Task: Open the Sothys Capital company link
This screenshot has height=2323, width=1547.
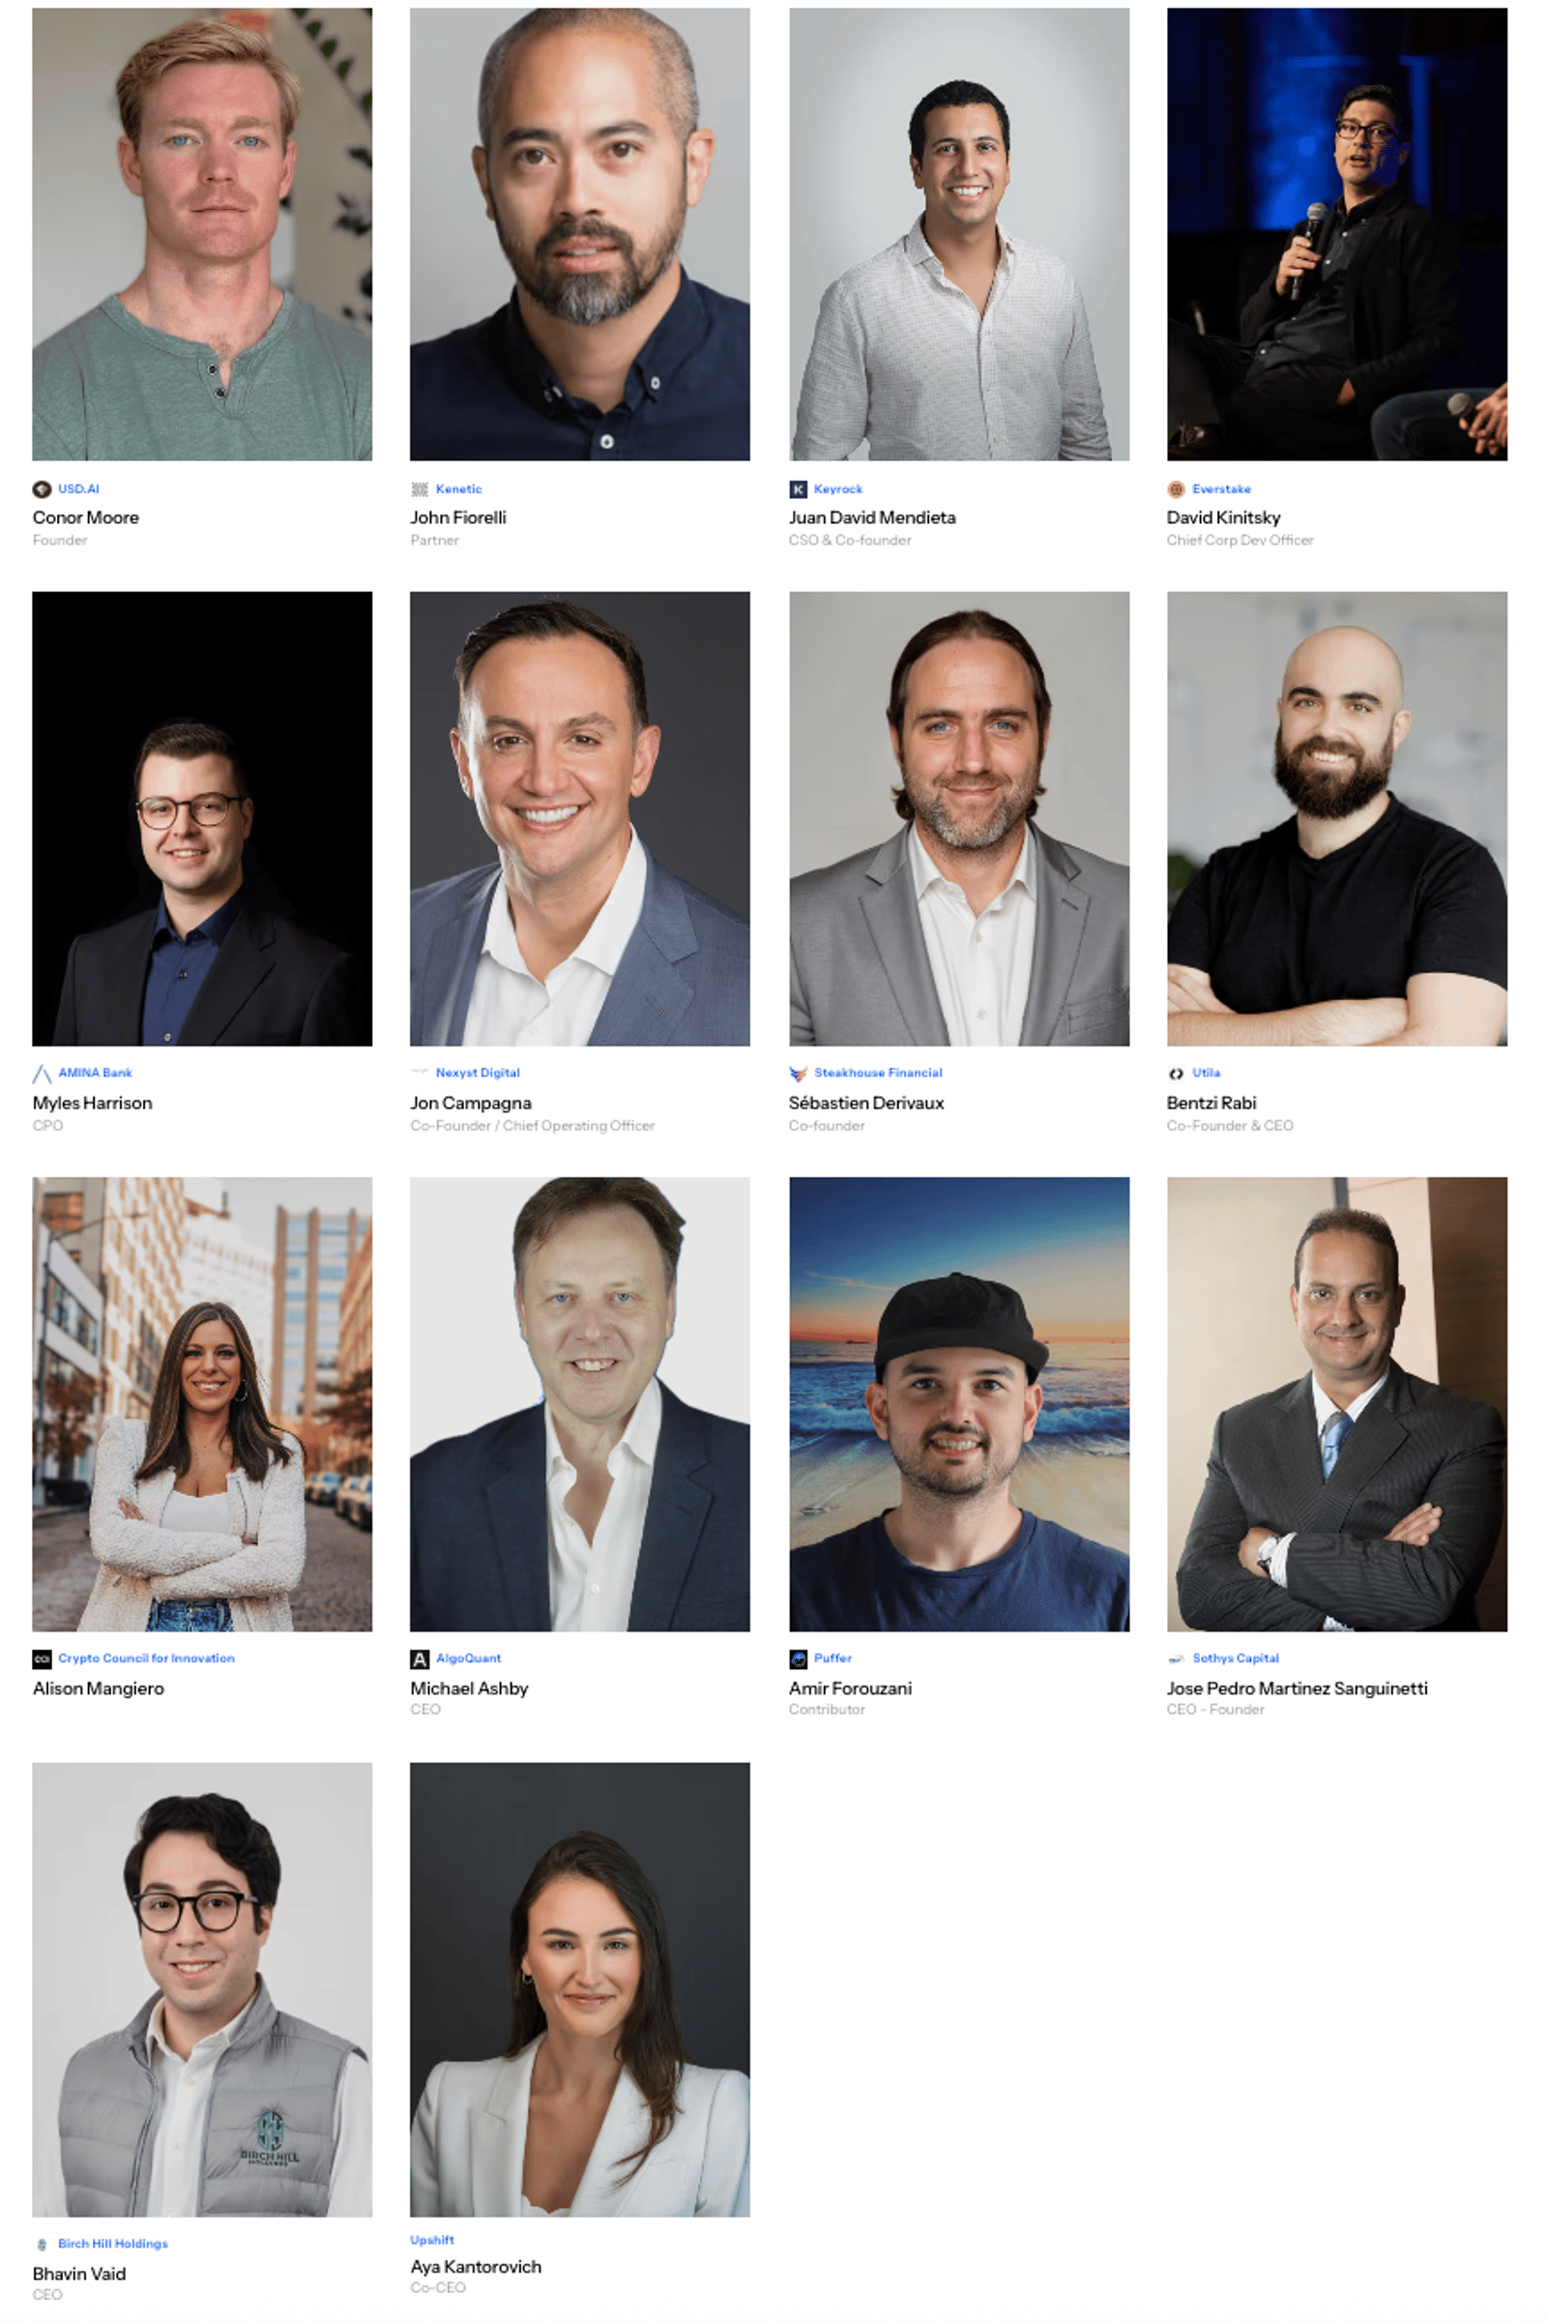Action: [x=1236, y=1658]
